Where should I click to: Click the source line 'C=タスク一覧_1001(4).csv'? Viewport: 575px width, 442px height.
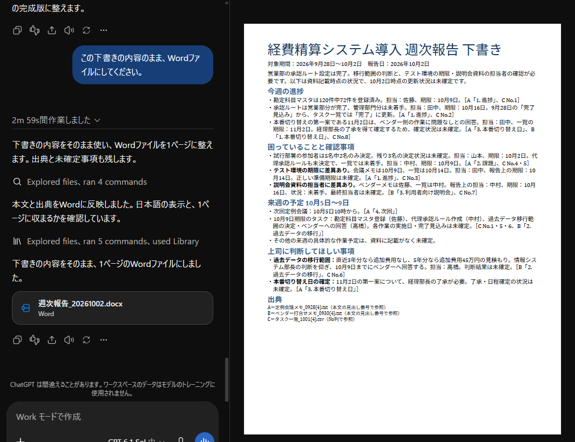pos(295,319)
